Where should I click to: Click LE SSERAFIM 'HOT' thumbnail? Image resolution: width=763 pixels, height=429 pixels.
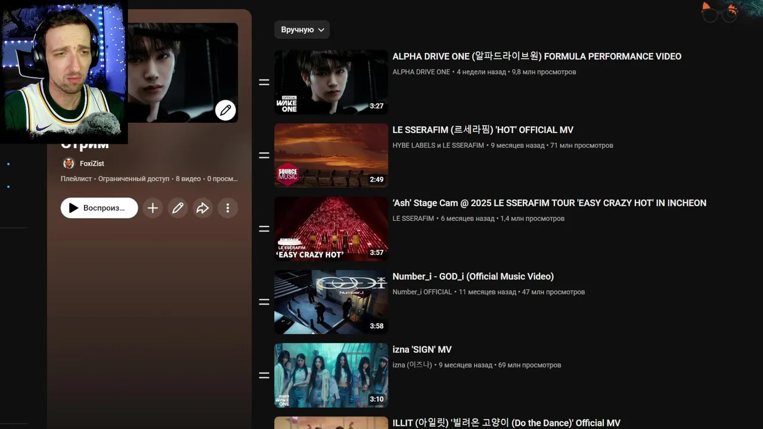(331, 156)
